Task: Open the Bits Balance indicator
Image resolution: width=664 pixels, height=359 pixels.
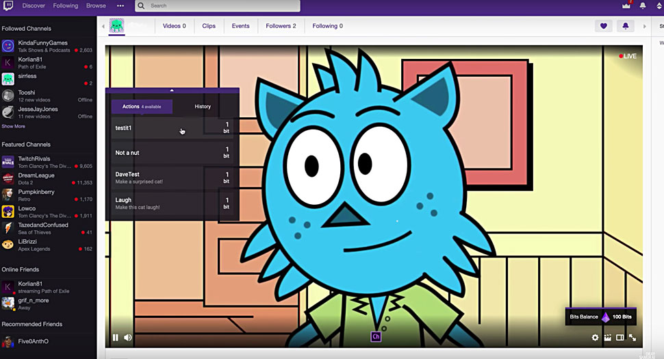Action: tap(600, 317)
